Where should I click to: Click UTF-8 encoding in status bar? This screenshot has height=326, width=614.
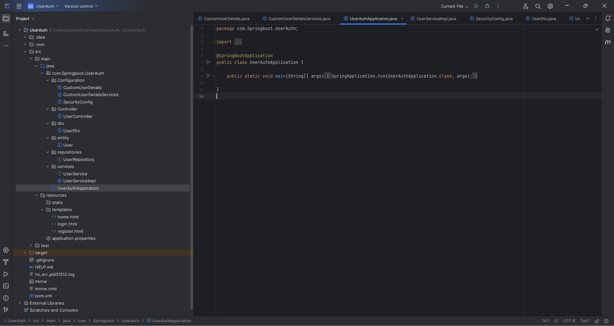pos(569,321)
